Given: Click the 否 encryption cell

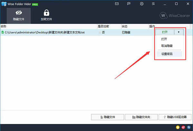Looking at the screenshot, I should point(103,32).
